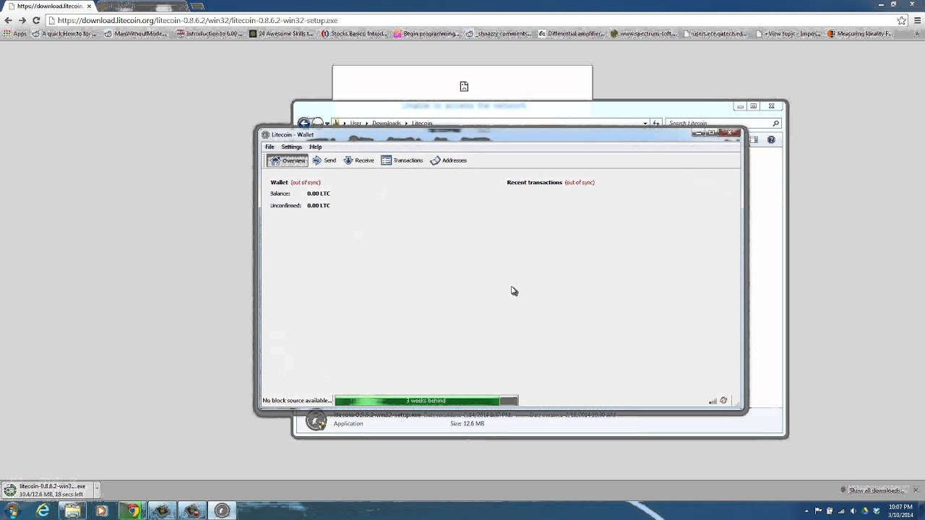The height and width of the screenshot is (520, 925).
Task: Open the Settings menu in Litecoin wallet
Action: coord(291,147)
